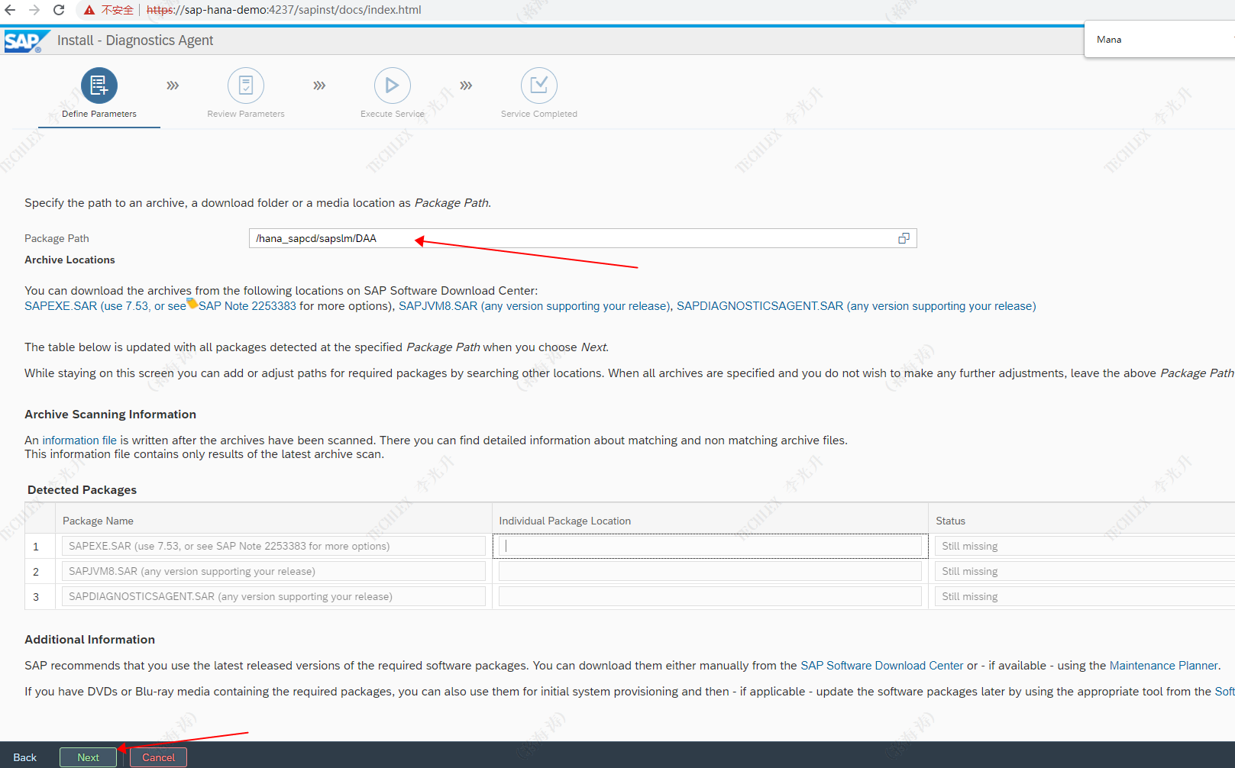Click the Status column header

point(1081,521)
